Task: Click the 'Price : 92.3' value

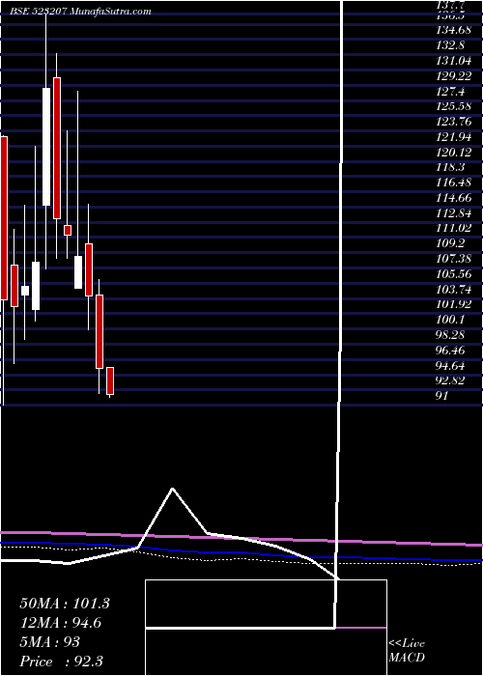Action: (61, 662)
